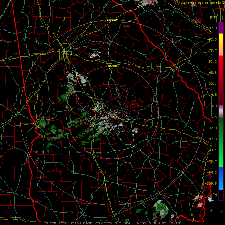Pick the gray near-zero color bar segment
Screen dimensions: 225x225
221,111
